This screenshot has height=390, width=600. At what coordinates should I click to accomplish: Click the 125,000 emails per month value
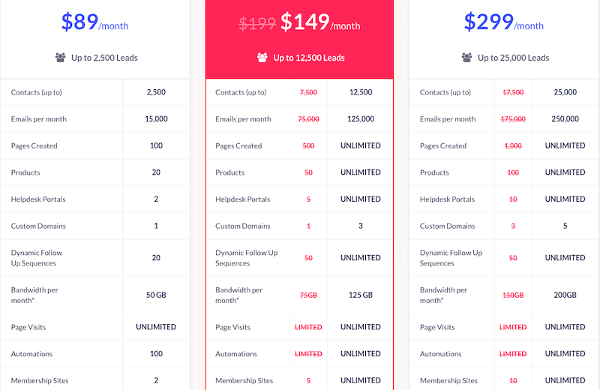coord(361,119)
